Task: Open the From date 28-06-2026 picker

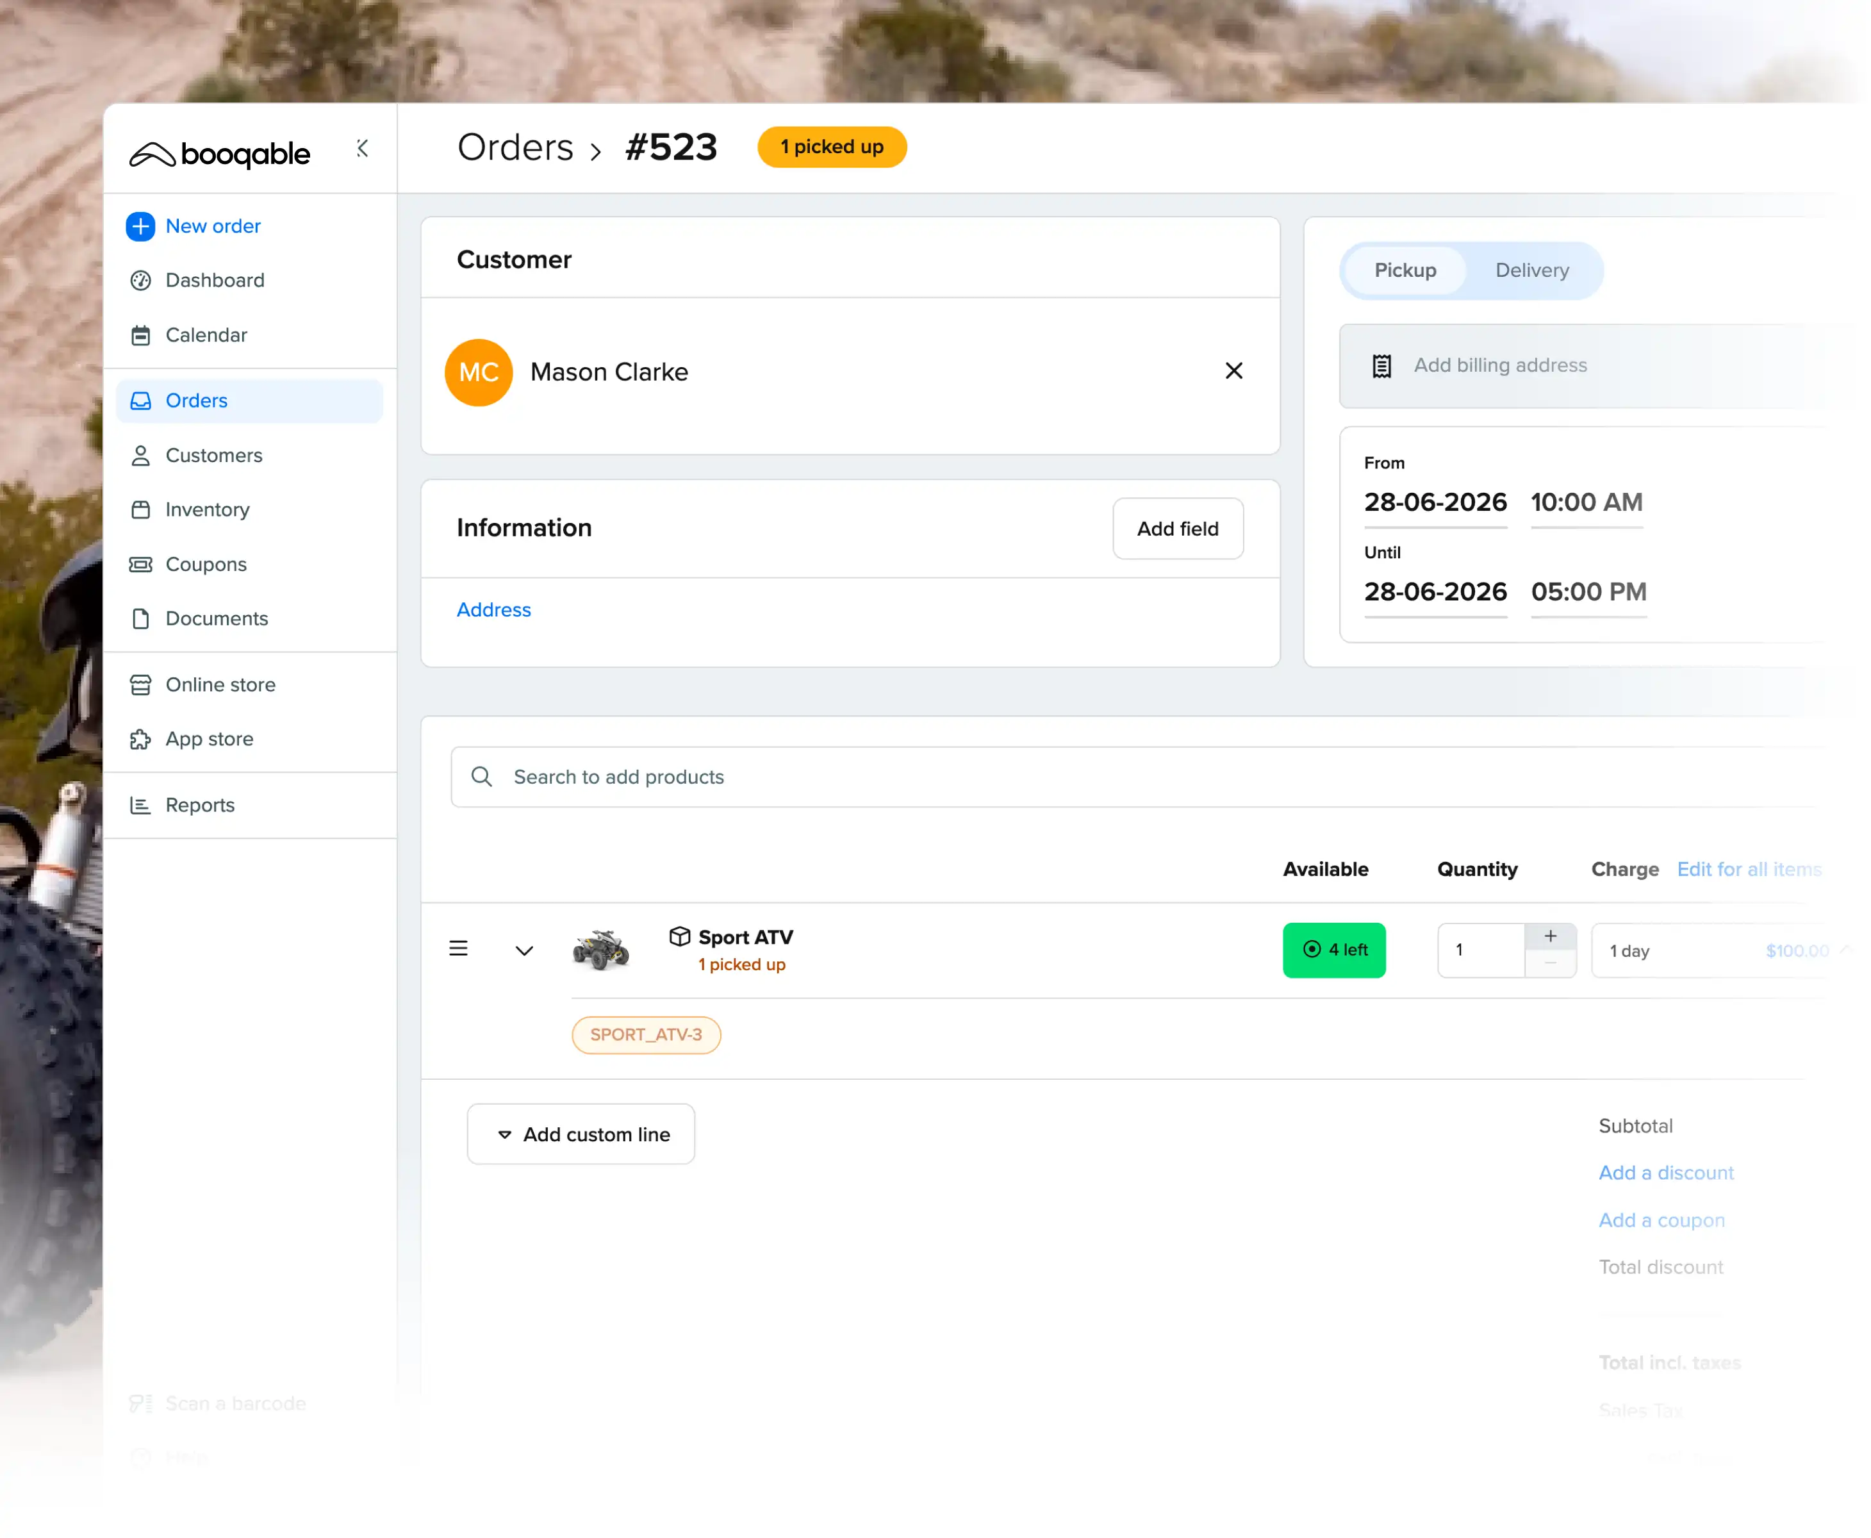Action: coord(1435,502)
